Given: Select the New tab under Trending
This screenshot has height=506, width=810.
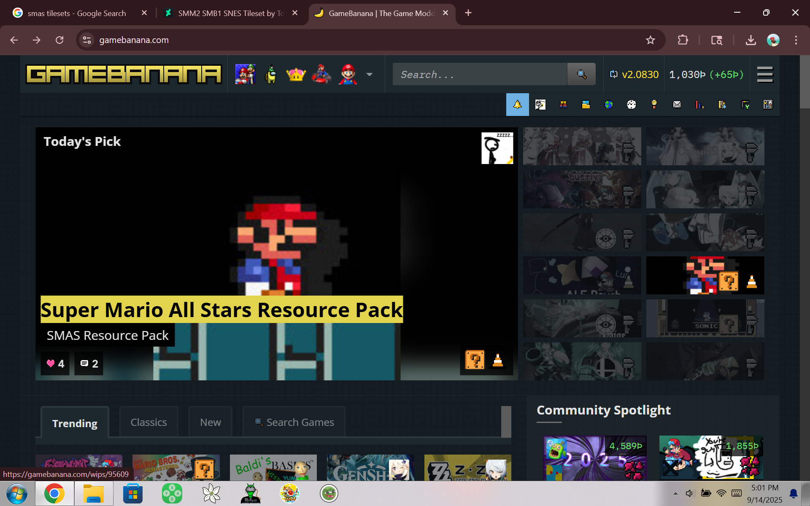Looking at the screenshot, I should coord(210,422).
